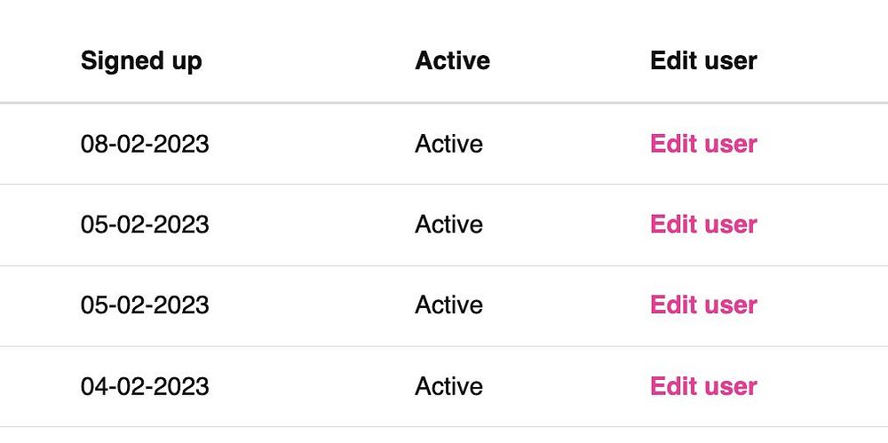
Task: Click divider between 08-02-2023 and 05-02-2023 rows
Action: tap(444, 184)
